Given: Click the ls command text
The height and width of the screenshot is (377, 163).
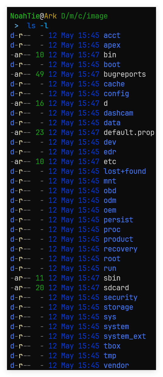Looking at the screenshot, I should click(31, 26).
